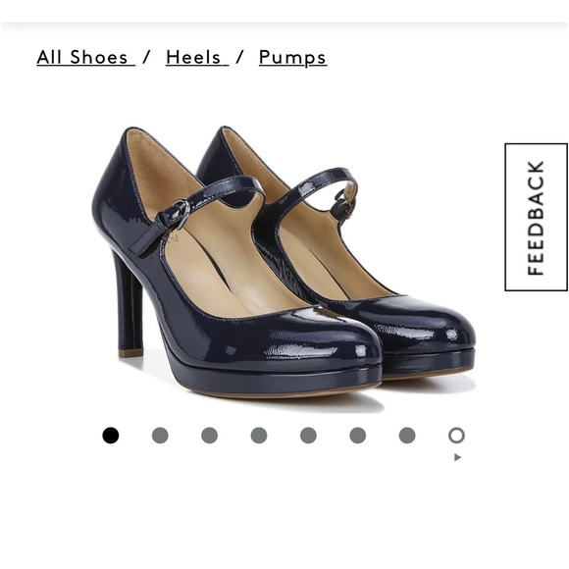View the sixth carousel image dot
Viewport: 569px width, 569px height.
[x=357, y=436]
